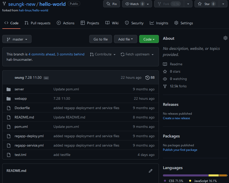
Task: Open the 4 commits ahead link
Action: pyautogui.click(x=42, y=54)
